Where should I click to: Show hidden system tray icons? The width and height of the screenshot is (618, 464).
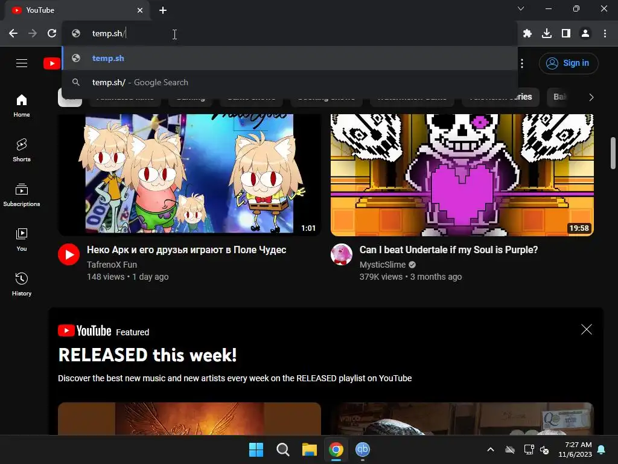[x=491, y=449]
